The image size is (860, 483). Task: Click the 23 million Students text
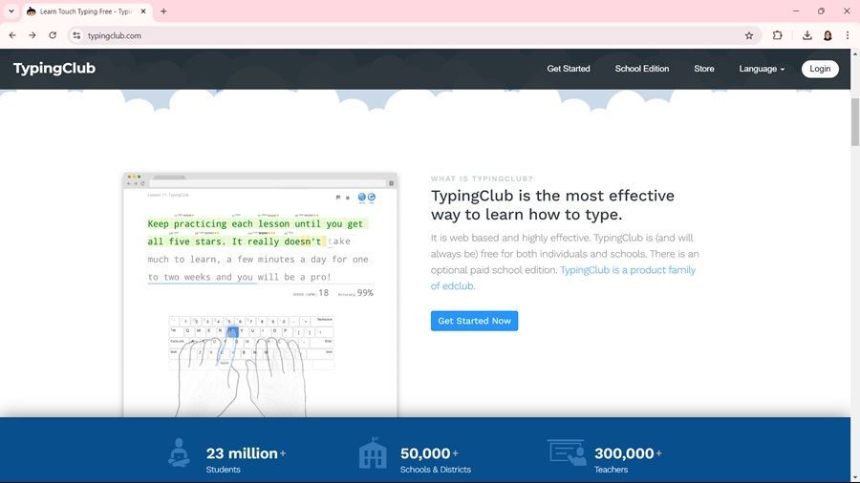click(x=246, y=459)
